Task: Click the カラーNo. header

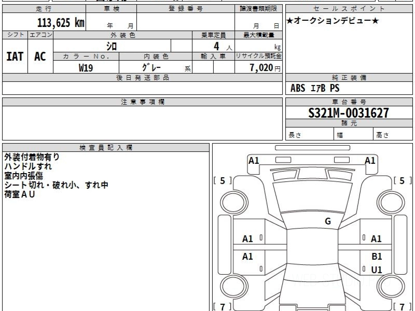Action: pos(86,56)
